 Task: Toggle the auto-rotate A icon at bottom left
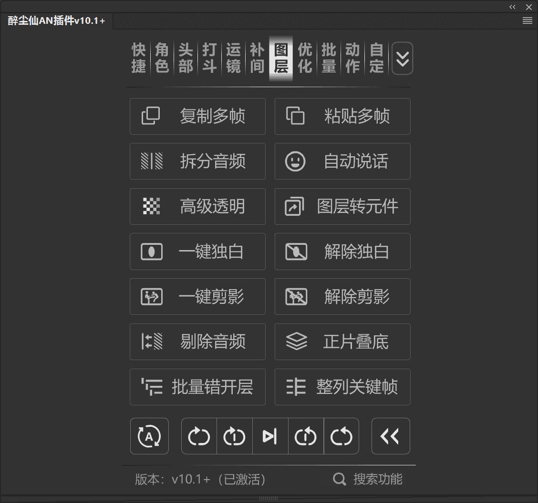click(x=149, y=436)
